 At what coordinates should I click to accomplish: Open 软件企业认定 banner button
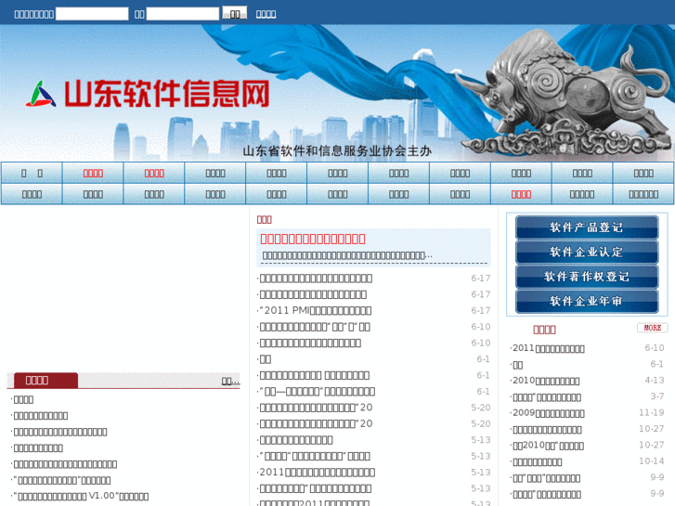click(x=587, y=252)
